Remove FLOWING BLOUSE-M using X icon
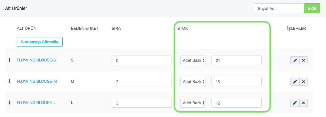The height and width of the screenshot is (117, 326). pyautogui.click(x=303, y=82)
